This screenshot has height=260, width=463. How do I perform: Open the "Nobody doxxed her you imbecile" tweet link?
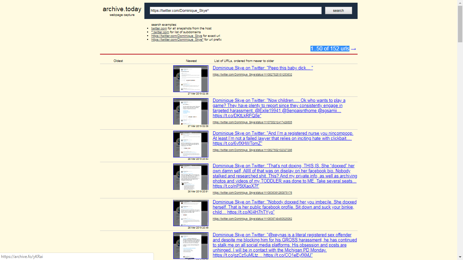click(x=285, y=207)
